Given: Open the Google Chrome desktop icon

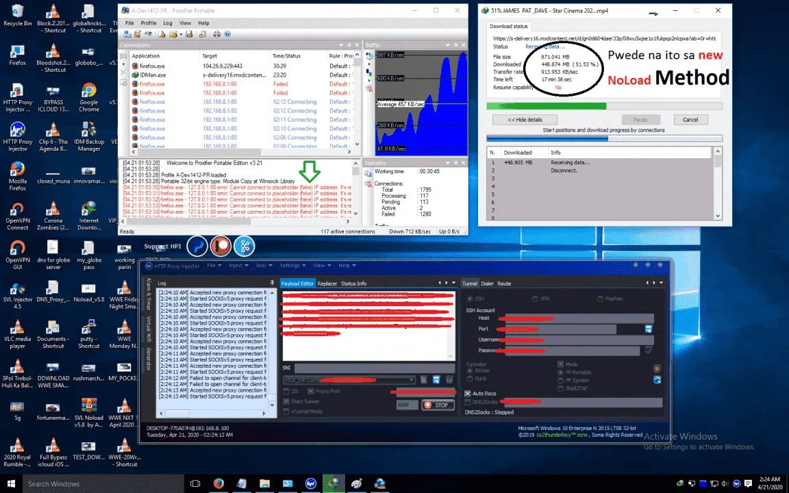Looking at the screenshot, I should 88,98.
